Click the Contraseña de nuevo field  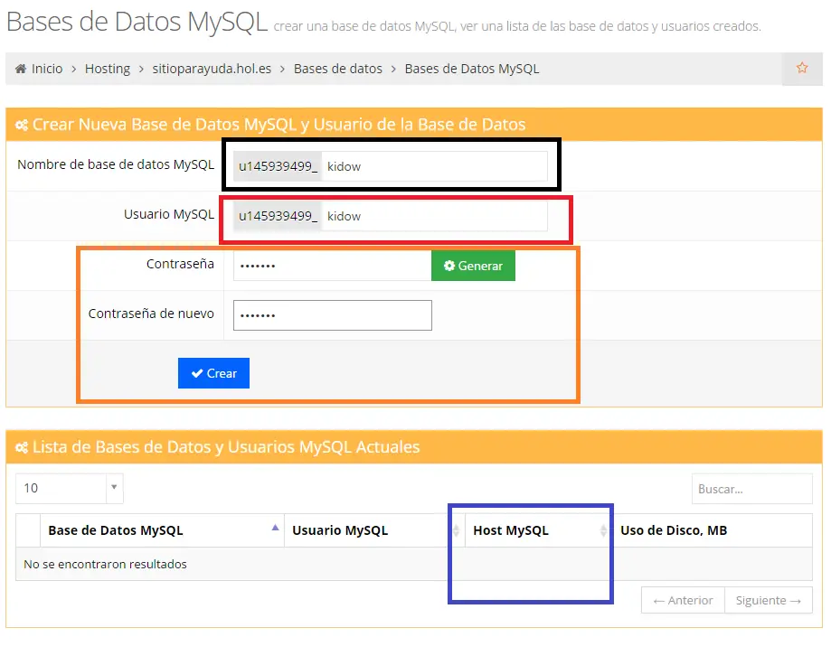click(x=332, y=315)
